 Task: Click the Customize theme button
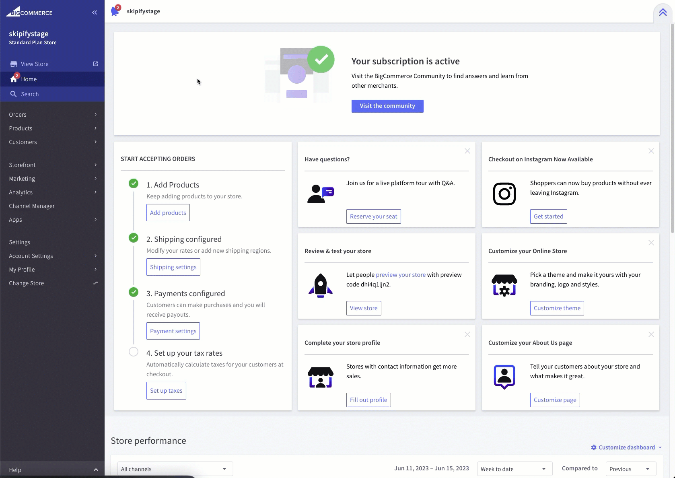557,308
